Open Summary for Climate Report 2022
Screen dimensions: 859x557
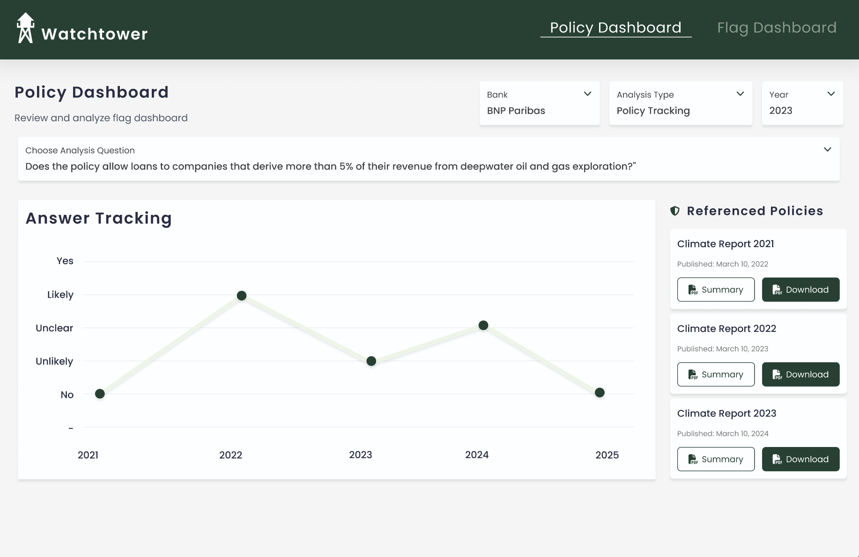[x=716, y=374]
